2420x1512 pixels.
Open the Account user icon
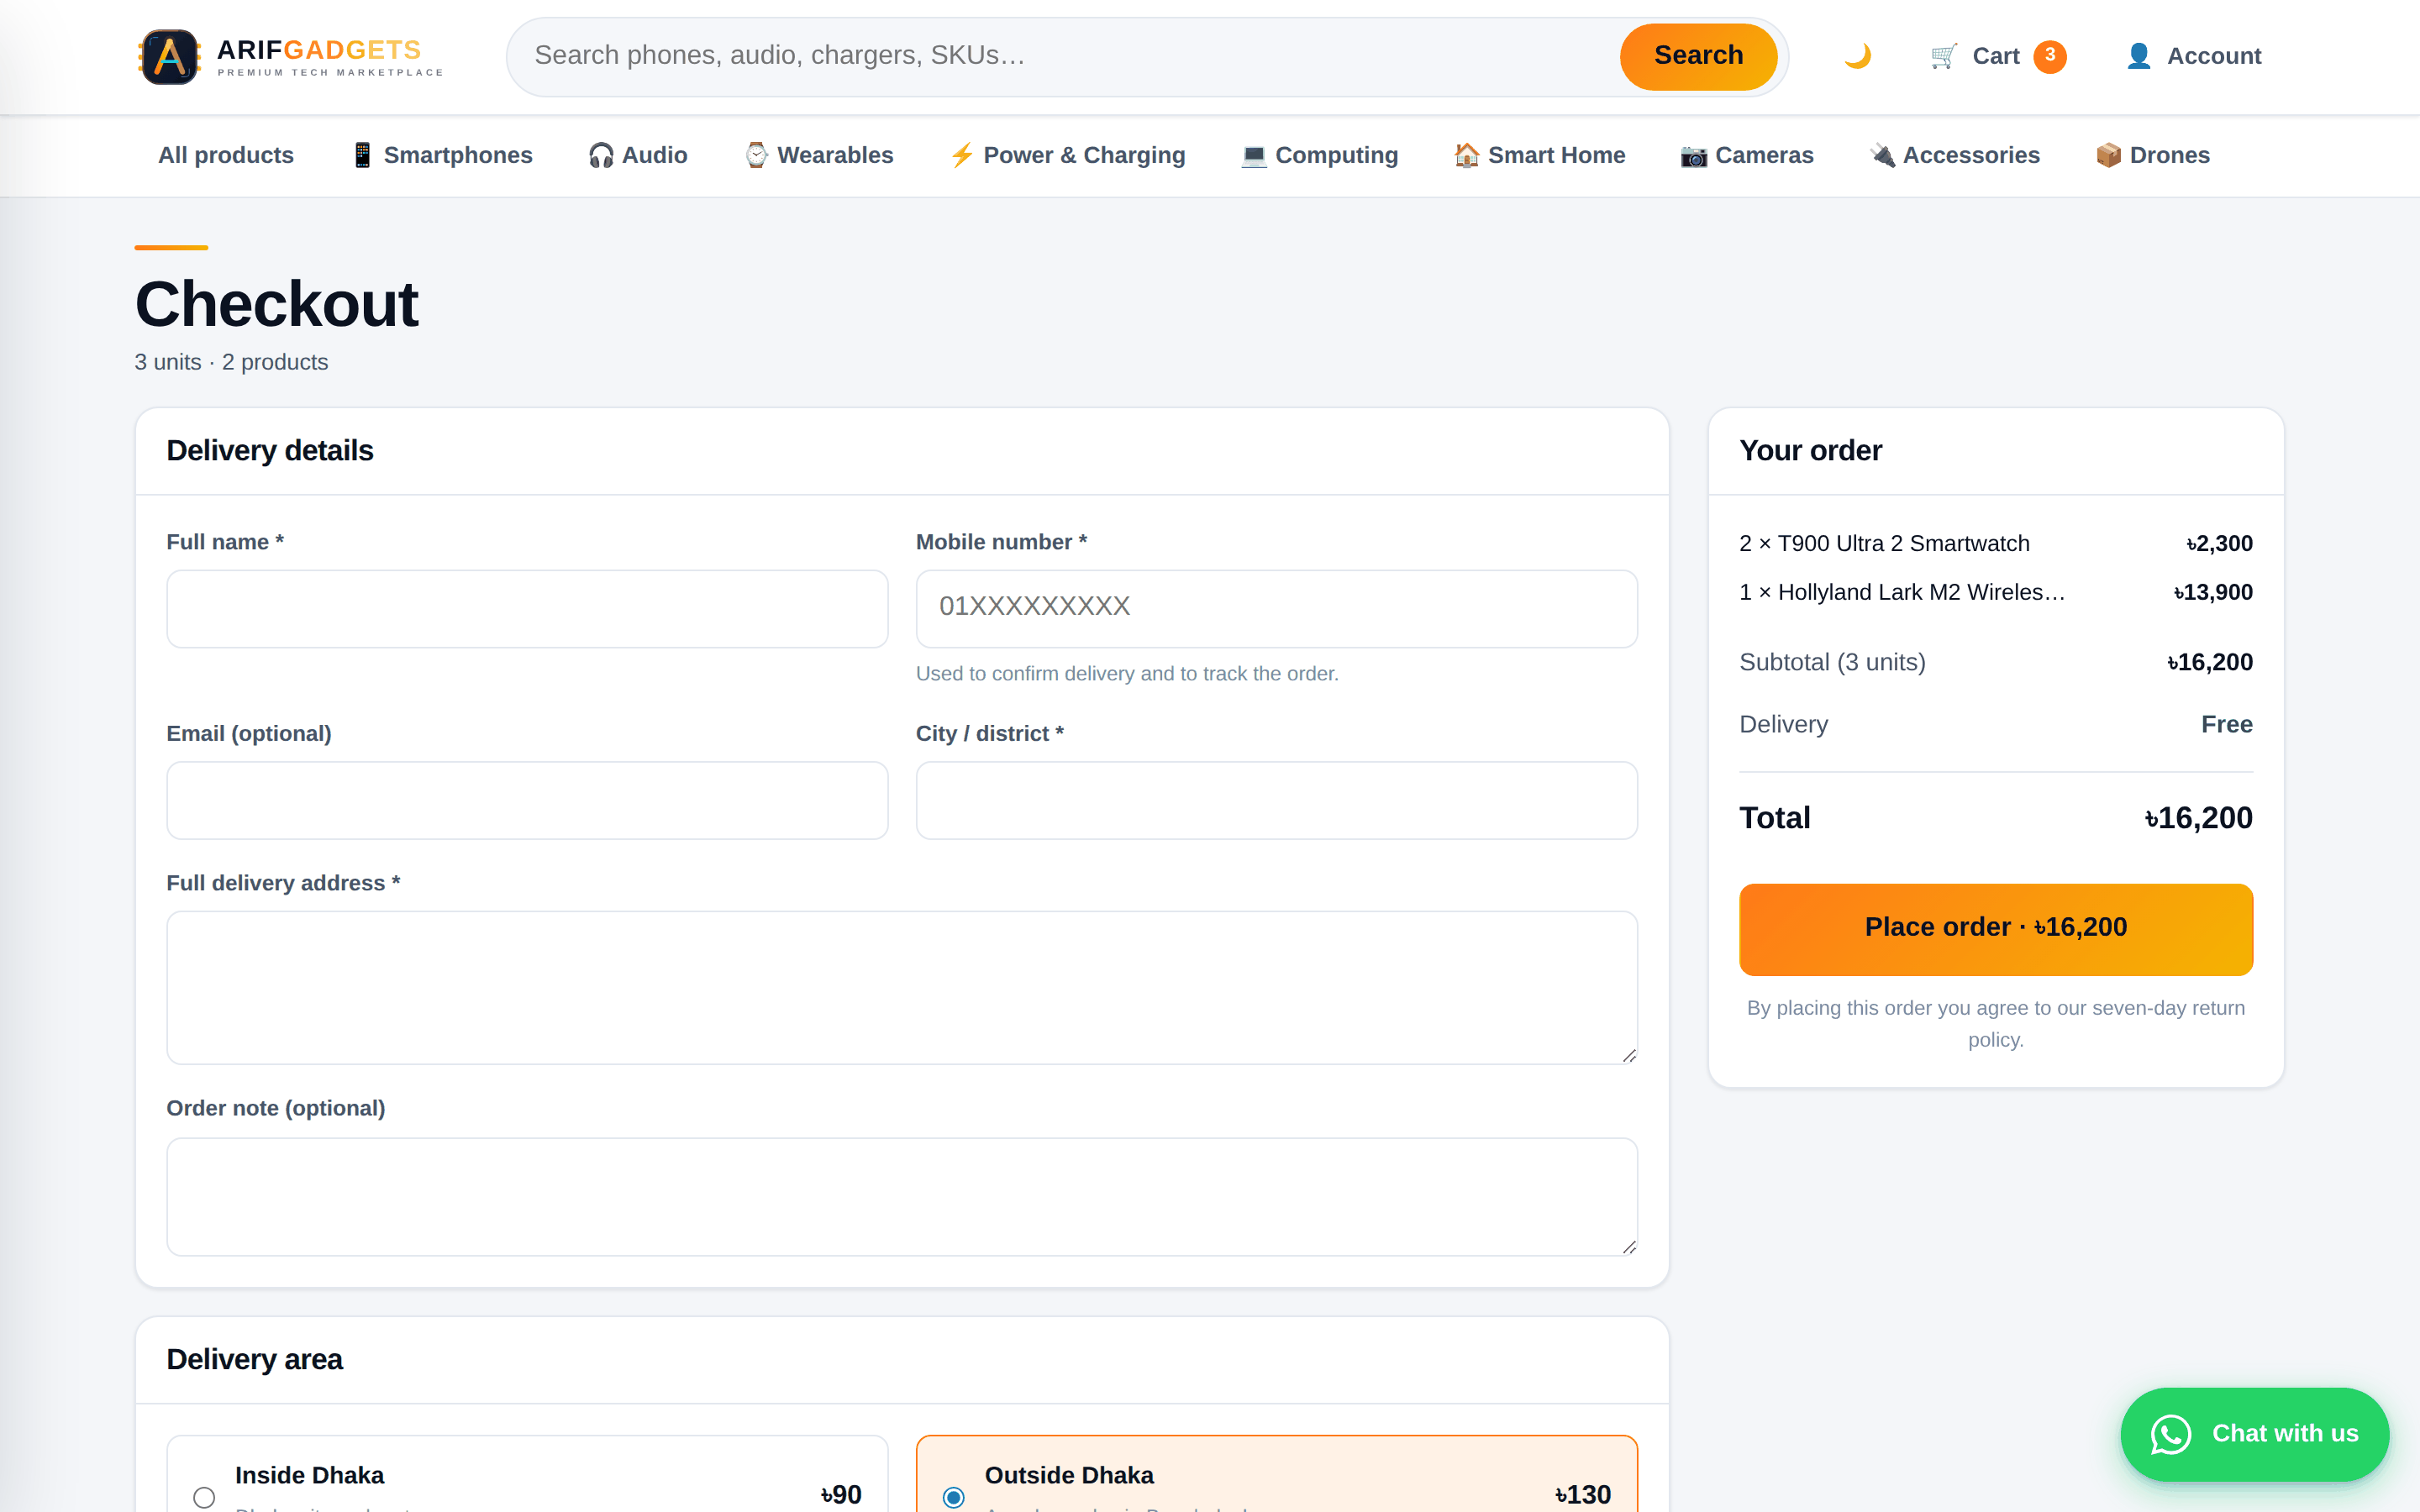pyautogui.click(x=2138, y=56)
